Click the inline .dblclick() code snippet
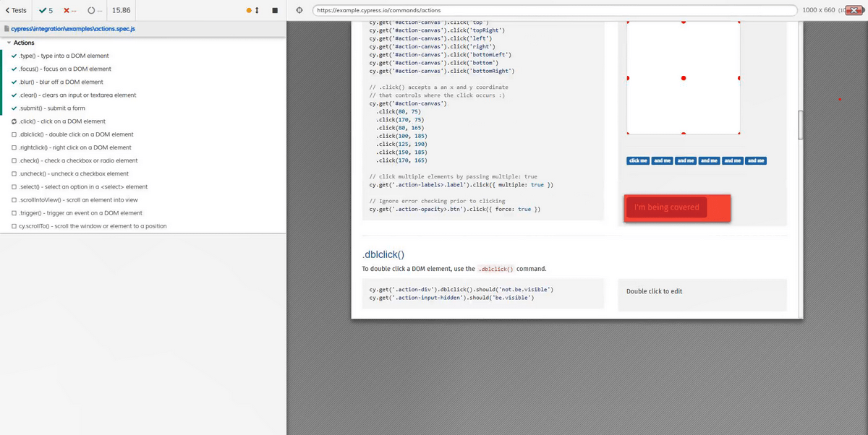 point(495,269)
